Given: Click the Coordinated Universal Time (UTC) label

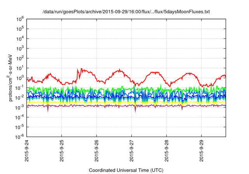Looking at the screenshot, I should tap(126, 170).
